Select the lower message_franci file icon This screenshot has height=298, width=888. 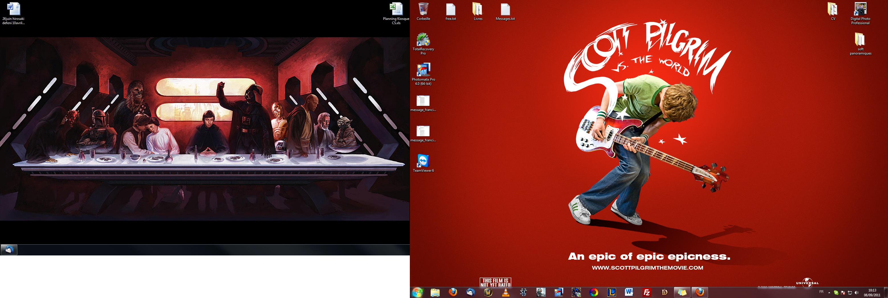(423, 134)
